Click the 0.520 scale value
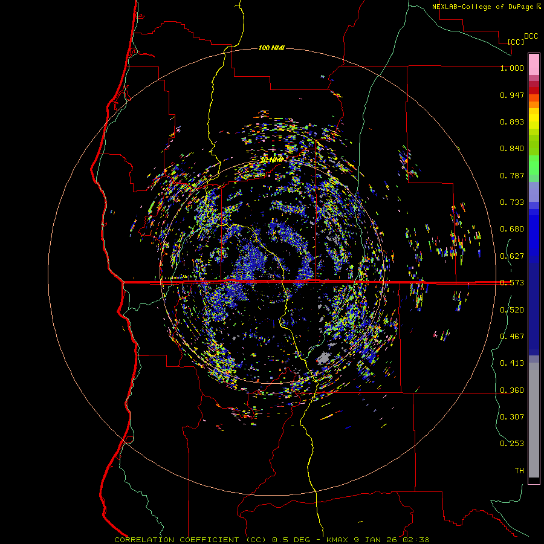544x544 pixels. tap(512, 310)
